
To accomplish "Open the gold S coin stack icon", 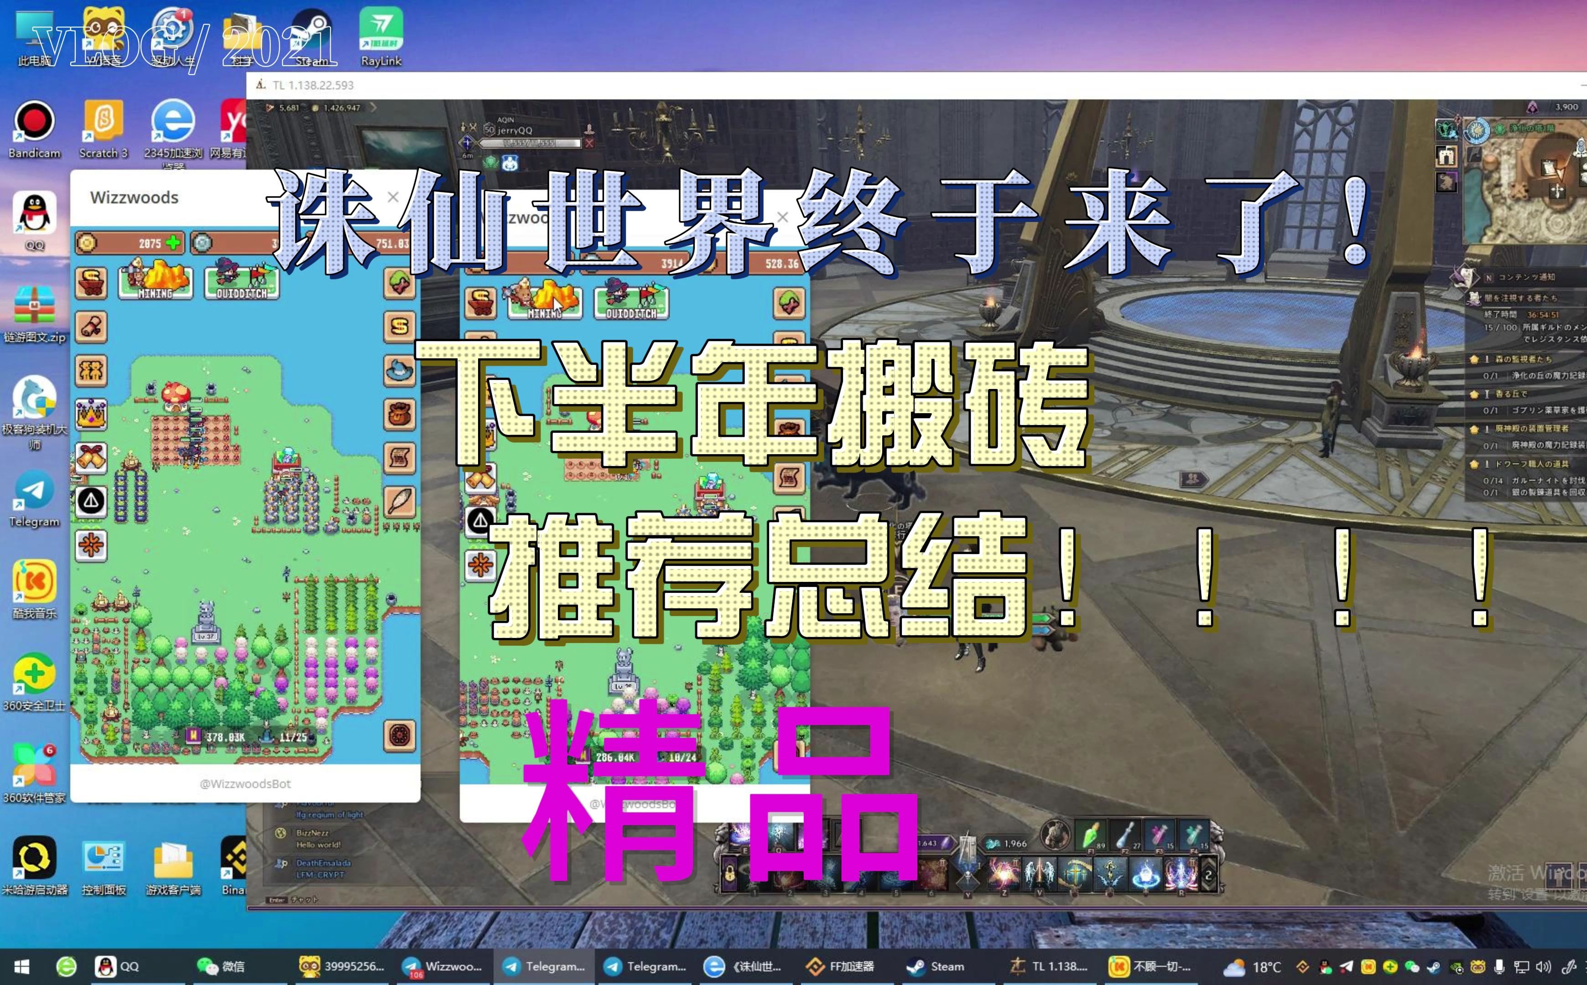I will point(399,327).
